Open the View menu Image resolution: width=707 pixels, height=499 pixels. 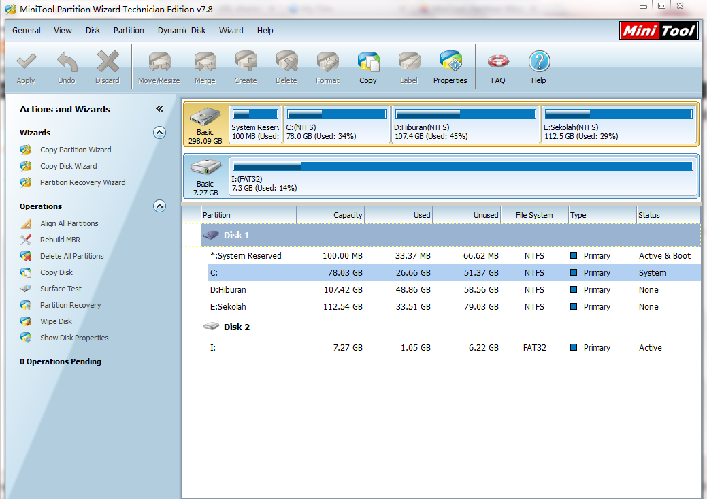[x=63, y=30]
